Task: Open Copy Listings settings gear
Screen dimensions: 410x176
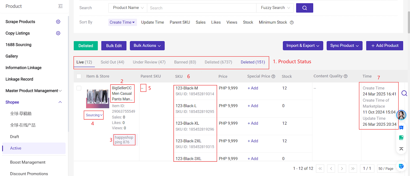Action: click(x=58, y=33)
